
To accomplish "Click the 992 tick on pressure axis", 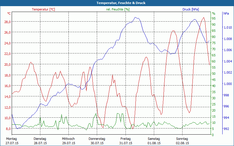I will tap(226, 129).
